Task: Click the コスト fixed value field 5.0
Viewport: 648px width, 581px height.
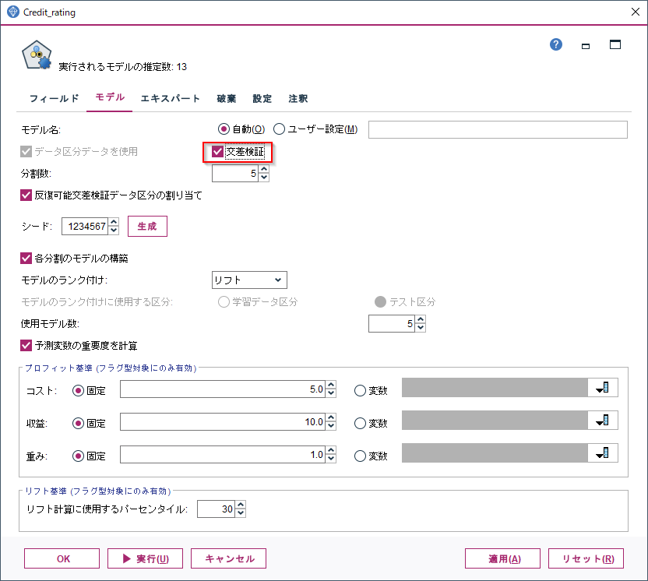Action: point(223,389)
